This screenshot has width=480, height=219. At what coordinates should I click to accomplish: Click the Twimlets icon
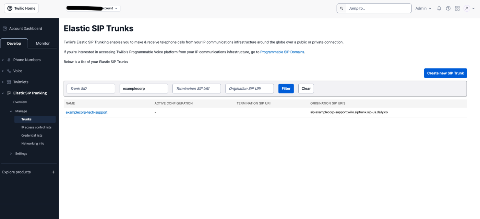(9, 82)
